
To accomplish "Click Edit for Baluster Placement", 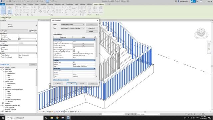I will tap(83, 46).
